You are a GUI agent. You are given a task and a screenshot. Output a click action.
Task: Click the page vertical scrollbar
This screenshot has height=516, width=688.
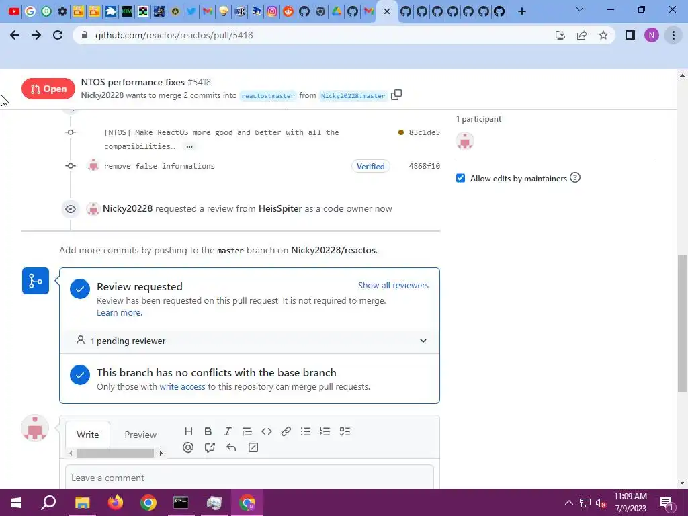pos(683,324)
